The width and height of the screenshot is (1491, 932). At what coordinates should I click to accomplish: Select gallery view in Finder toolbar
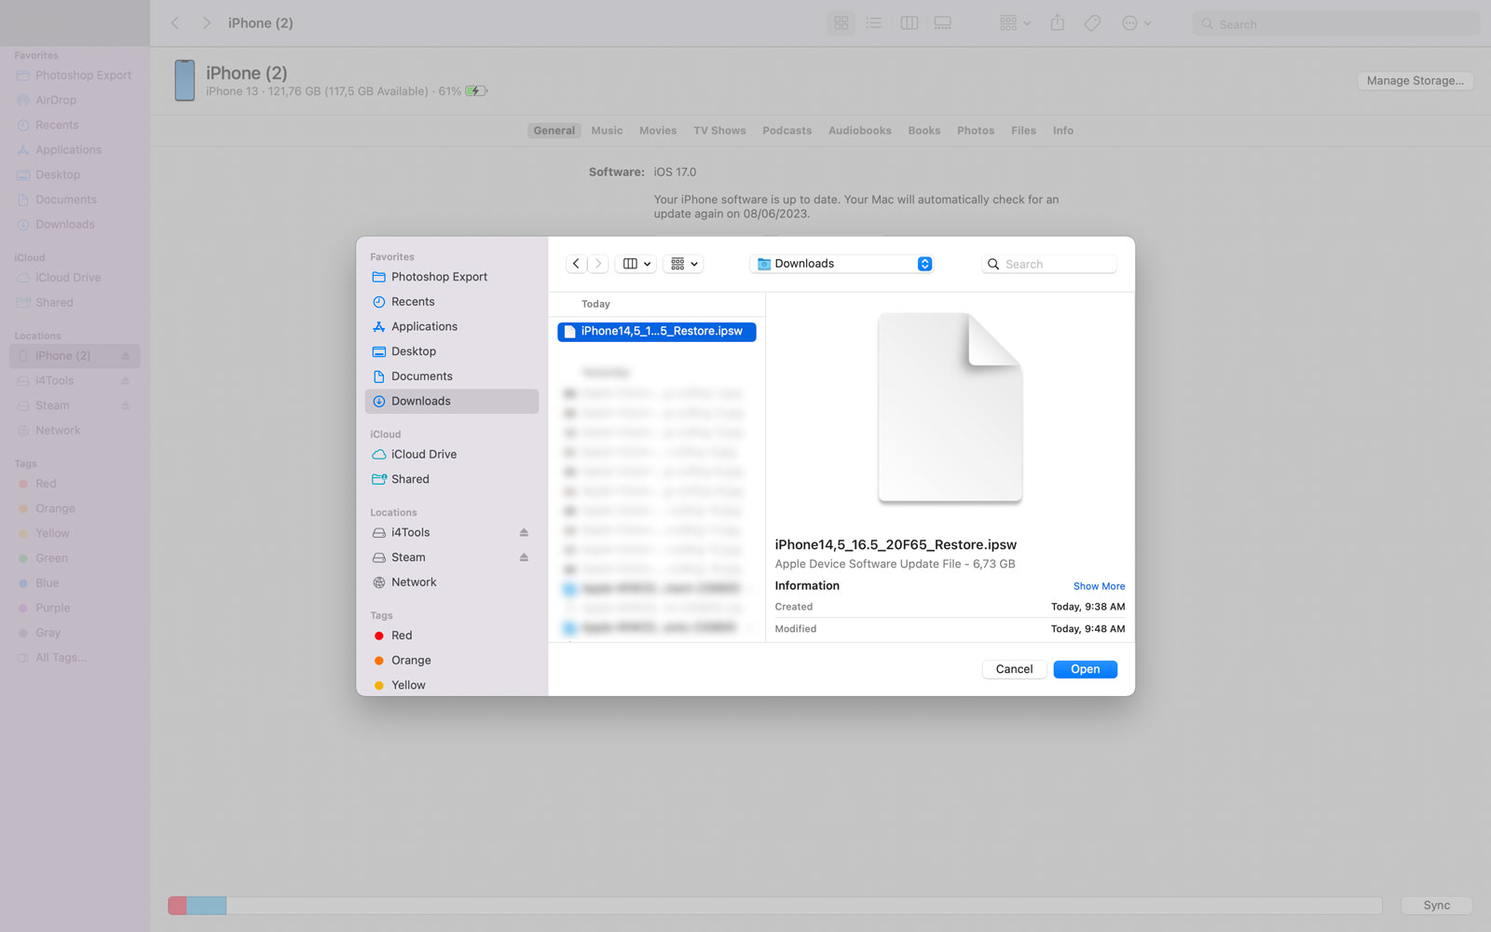point(943,23)
